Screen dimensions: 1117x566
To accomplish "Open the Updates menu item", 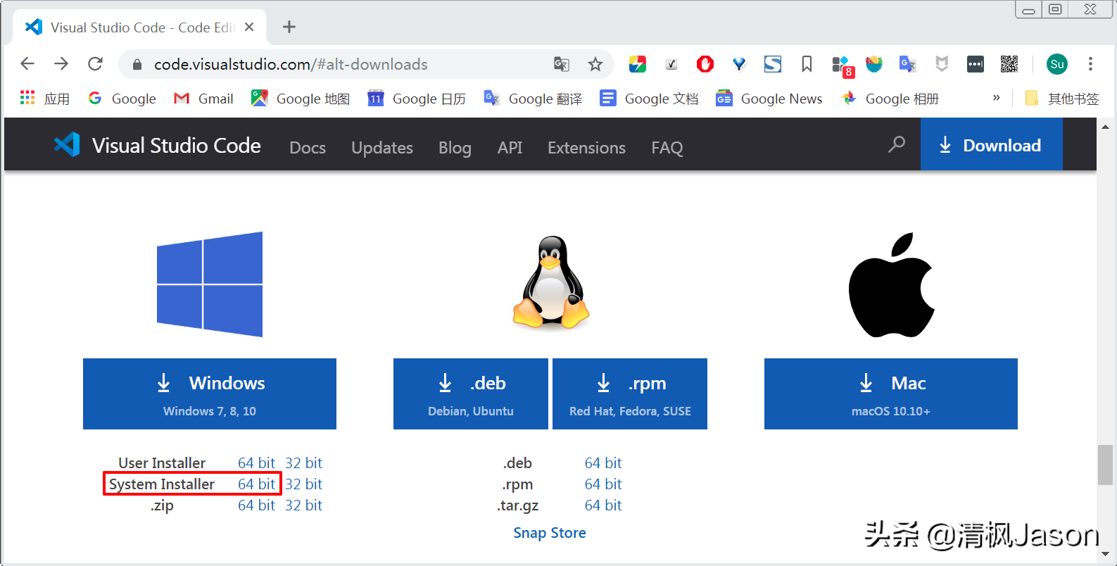I will coord(382,148).
